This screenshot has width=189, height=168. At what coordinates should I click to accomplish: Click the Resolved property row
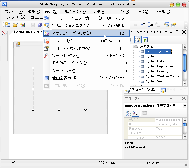(x=155, y=129)
